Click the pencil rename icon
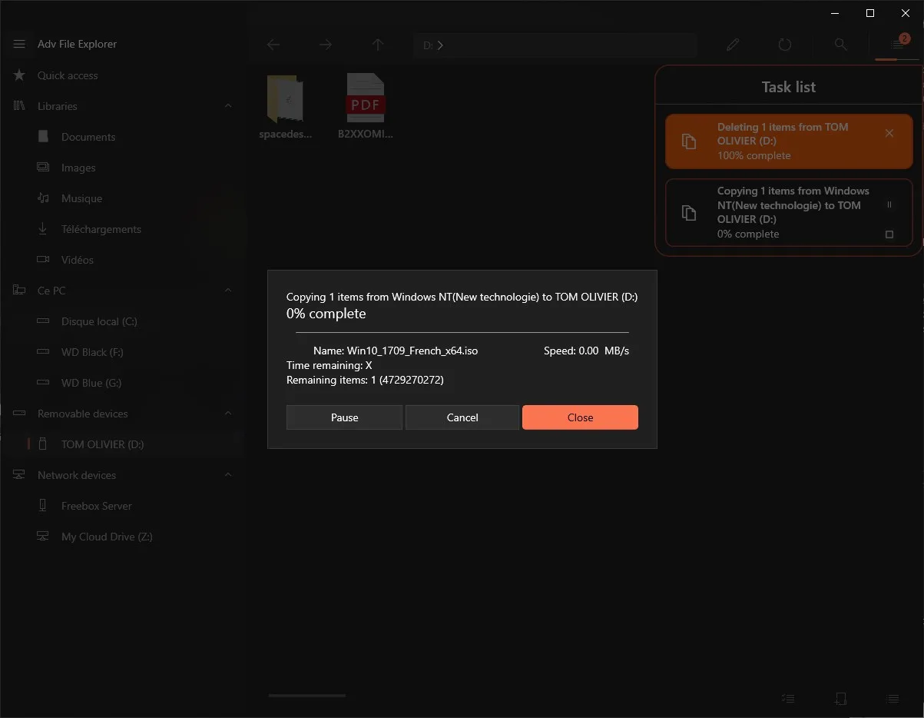Image resolution: width=924 pixels, height=718 pixels. pos(733,45)
